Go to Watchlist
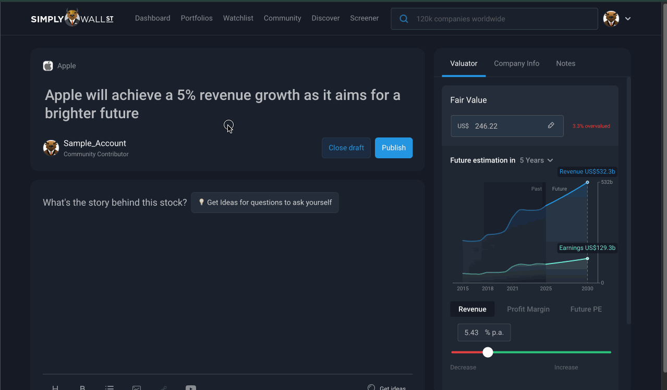667x390 pixels. coord(238,18)
